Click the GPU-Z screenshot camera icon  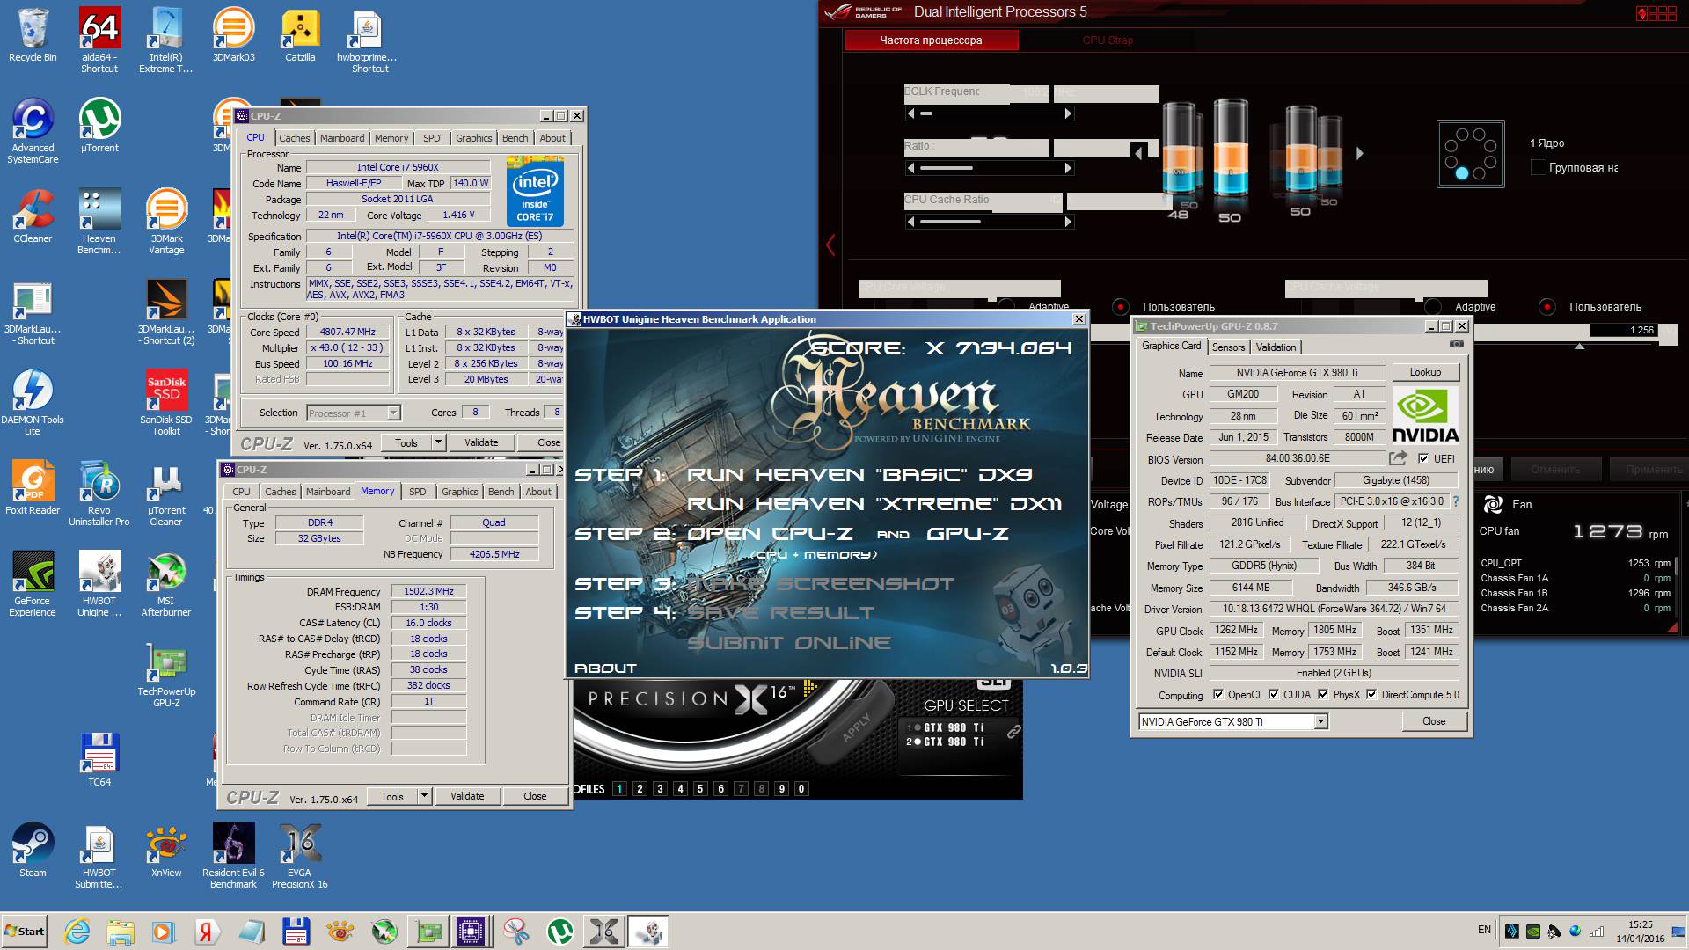1457,344
